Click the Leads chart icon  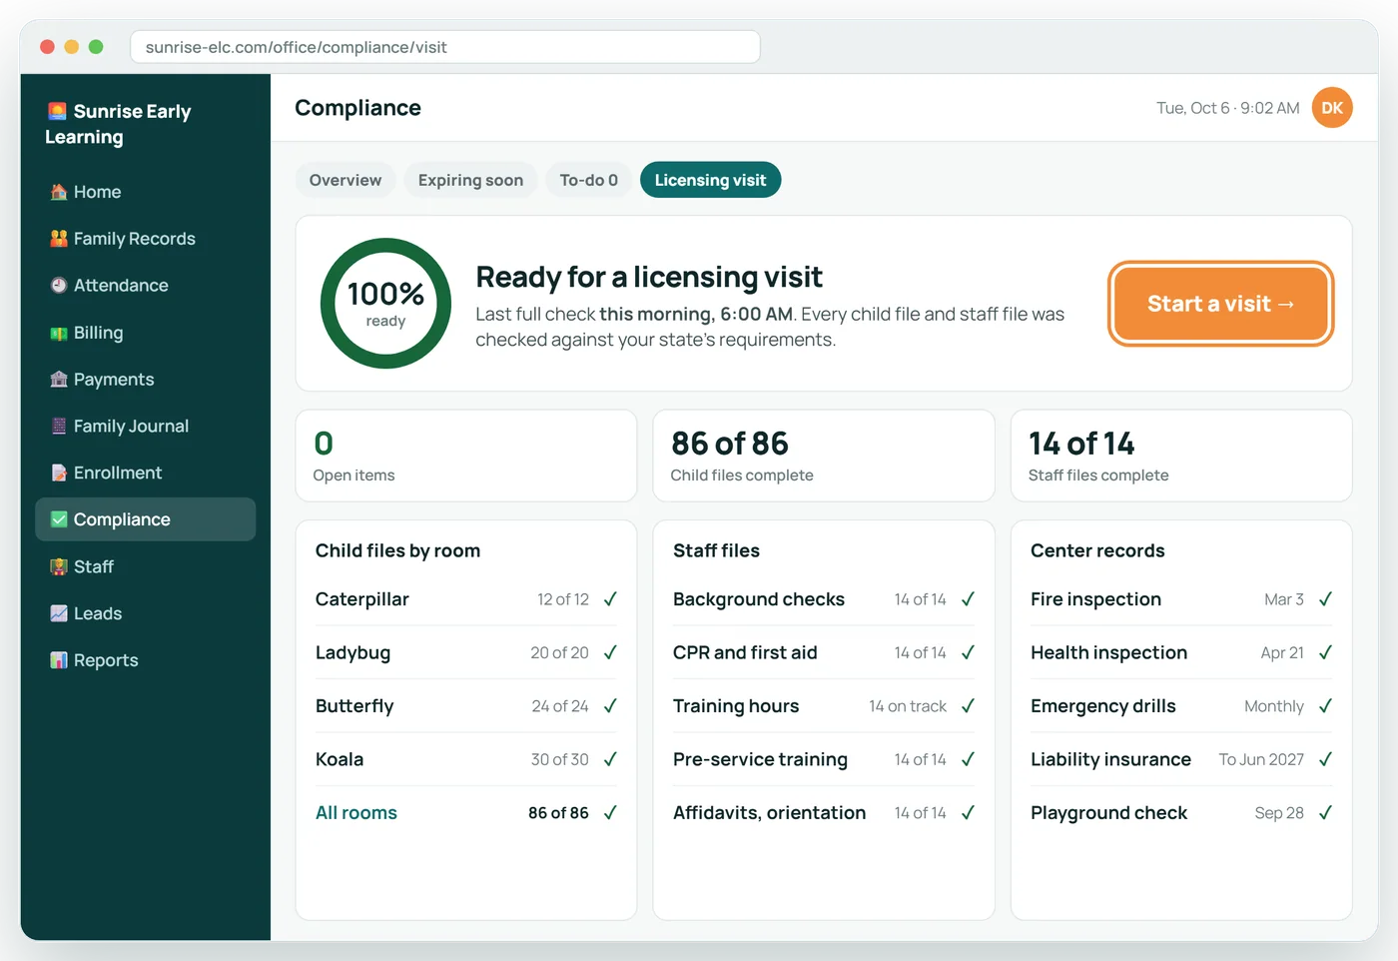(59, 613)
